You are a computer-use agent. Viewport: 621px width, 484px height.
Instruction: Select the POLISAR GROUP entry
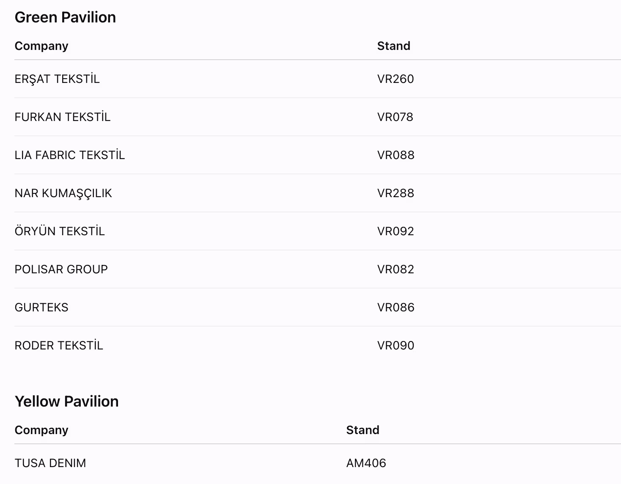[x=61, y=269]
